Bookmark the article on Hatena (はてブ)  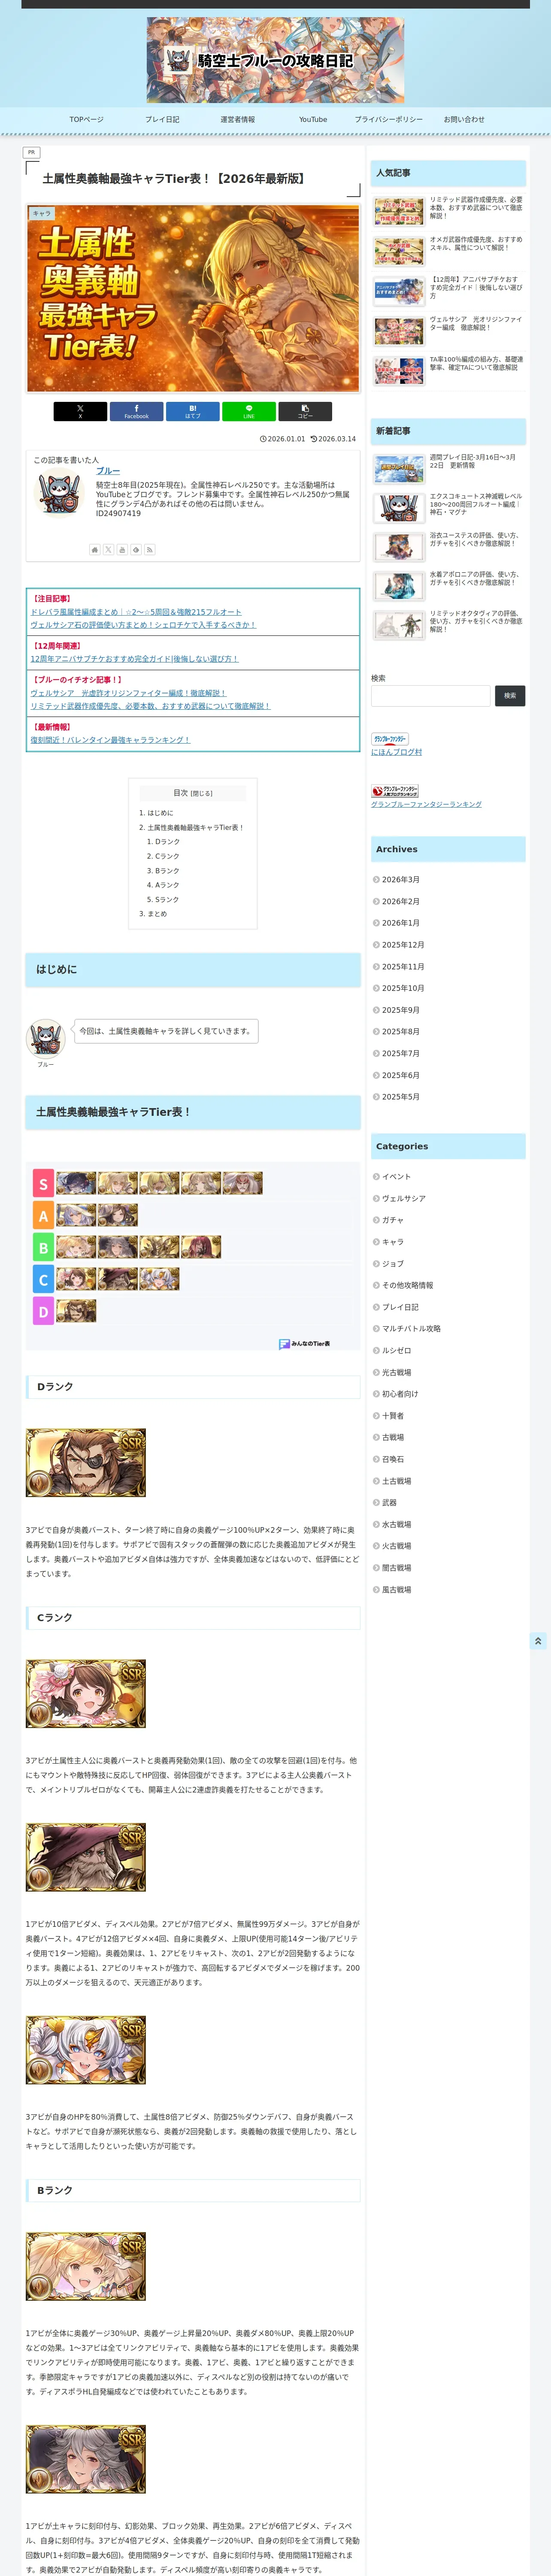click(x=193, y=411)
